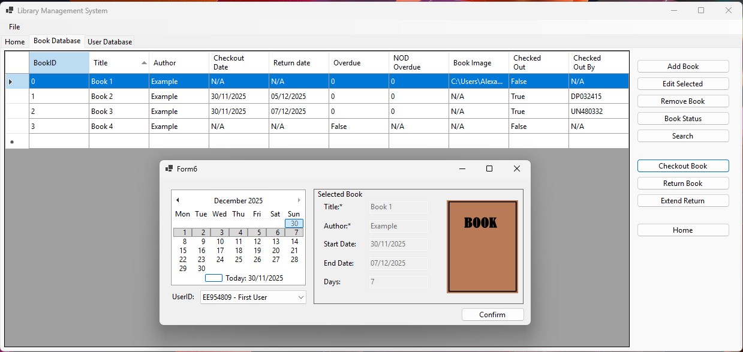The image size is (743, 352).
Task: Click the Extend Return button
Action: [683, 201]
